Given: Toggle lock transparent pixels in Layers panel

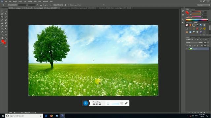Looking at the screenshot, I should (190, 46).
